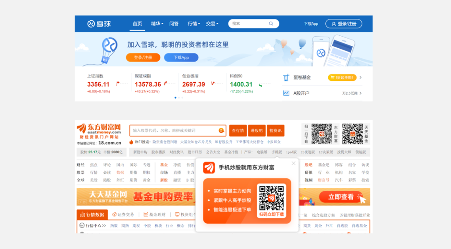451x249 pixels.
Task: Expand the 精华 dropdown menu
Action: pyautogui.click(x=157, y=24)
